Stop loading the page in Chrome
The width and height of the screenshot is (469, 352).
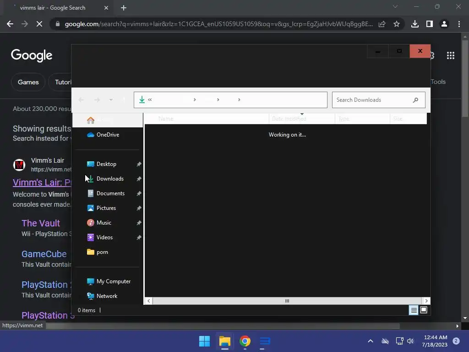[x=39, y=24]
